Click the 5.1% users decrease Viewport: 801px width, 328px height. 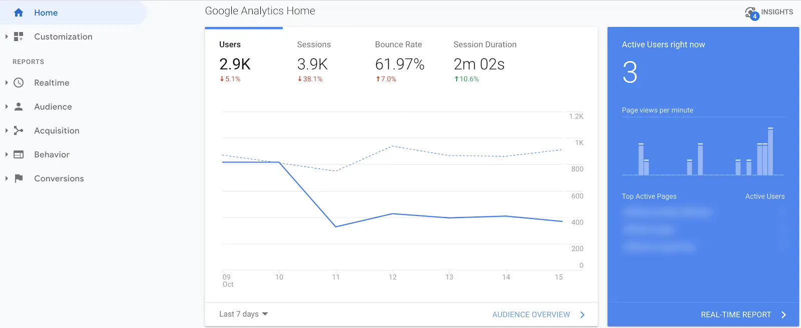[x=230, y=79]
